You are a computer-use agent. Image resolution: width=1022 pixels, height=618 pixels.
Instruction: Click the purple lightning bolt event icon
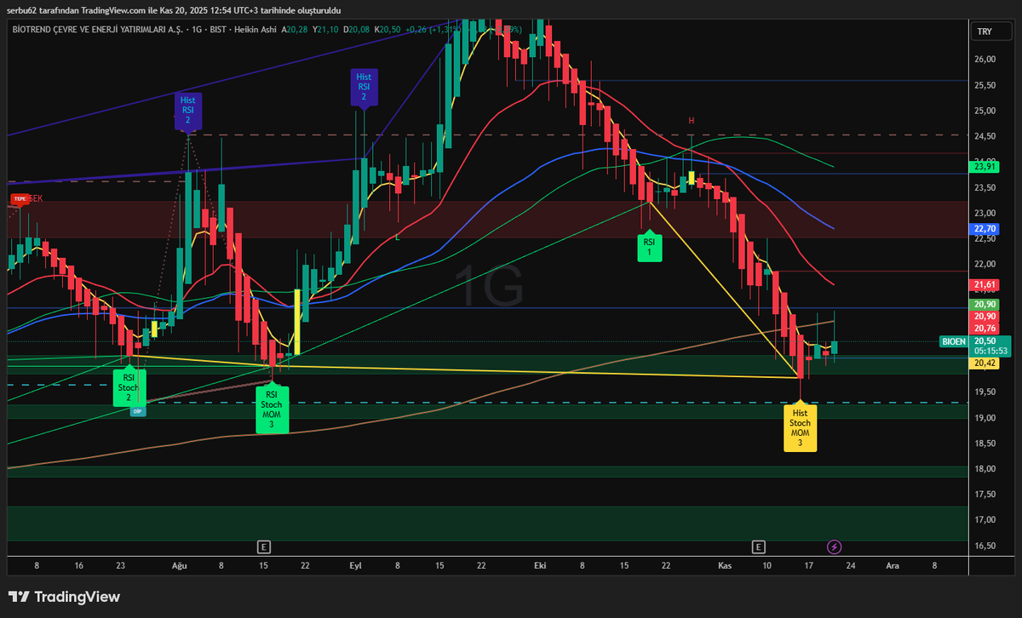(835, 546)
